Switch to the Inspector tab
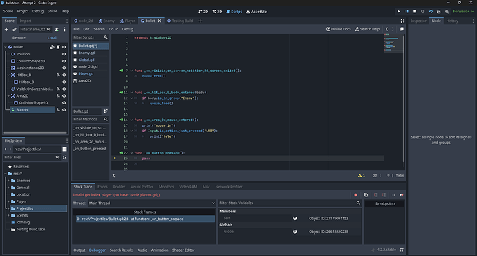Image resolution: width=477 pixels, height=256 pixels. (x=418, y=21)
